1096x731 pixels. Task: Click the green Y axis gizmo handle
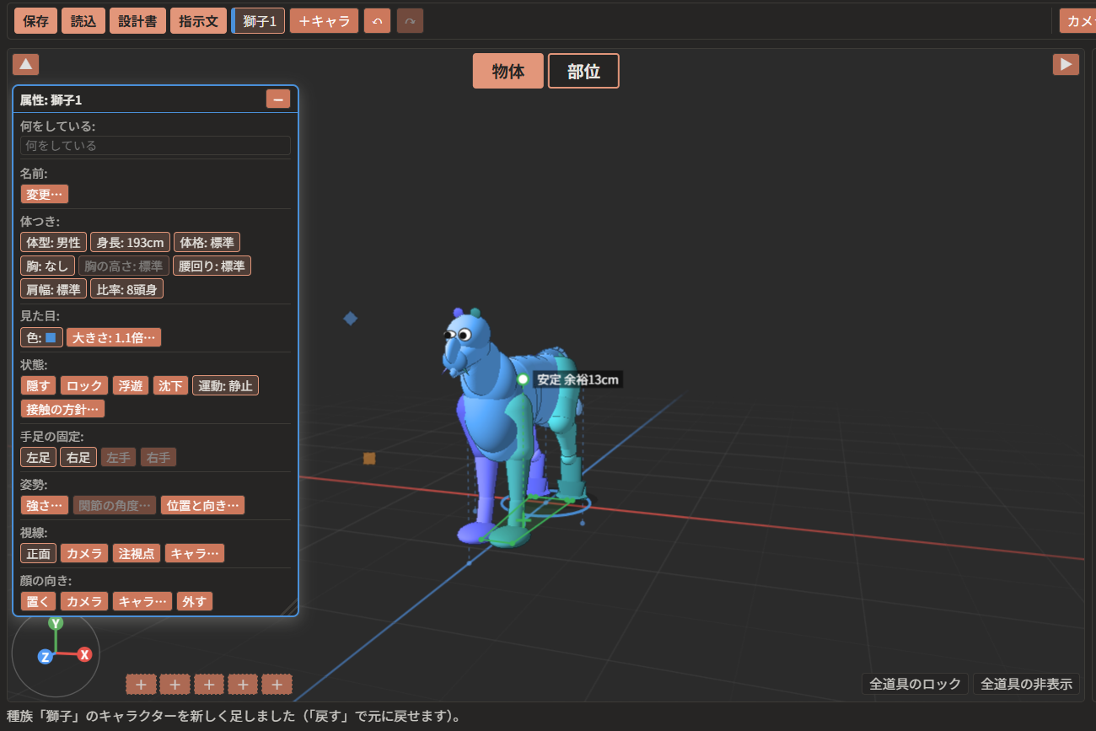pos(56,623)
